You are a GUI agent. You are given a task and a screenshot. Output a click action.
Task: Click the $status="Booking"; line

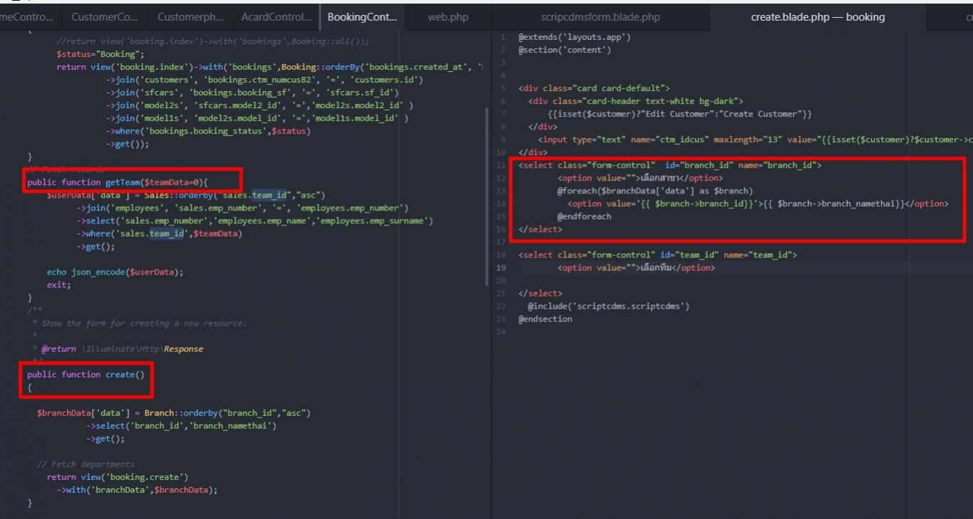[x=100, y=55]
